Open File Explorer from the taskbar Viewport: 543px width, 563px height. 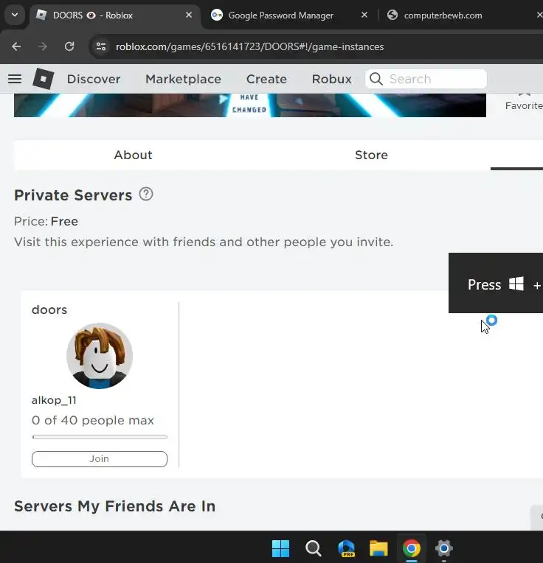click(378, 548)
